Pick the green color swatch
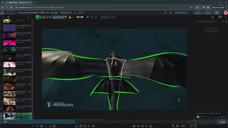 click(80, 17)
